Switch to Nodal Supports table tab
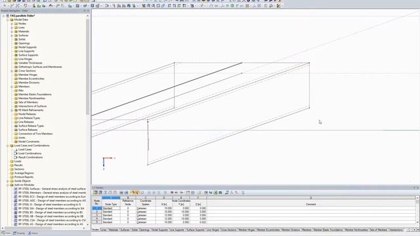 click(159, 230)
